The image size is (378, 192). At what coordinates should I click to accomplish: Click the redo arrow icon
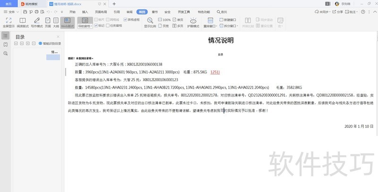coord(56,11)
